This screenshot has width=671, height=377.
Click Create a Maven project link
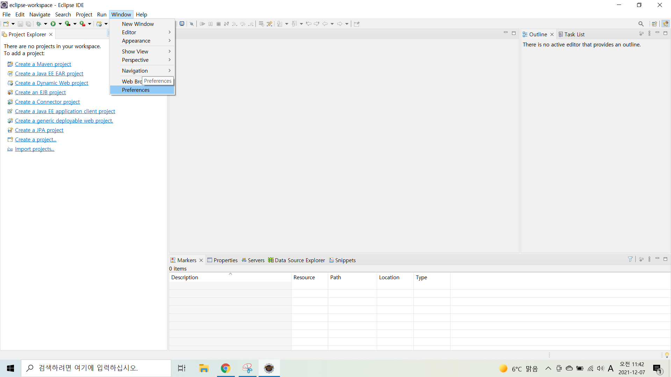pyautogui.click(x=43, y=64)
